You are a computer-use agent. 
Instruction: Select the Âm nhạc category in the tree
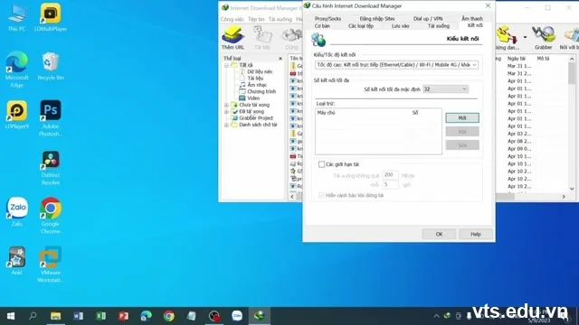pos(257,85)
